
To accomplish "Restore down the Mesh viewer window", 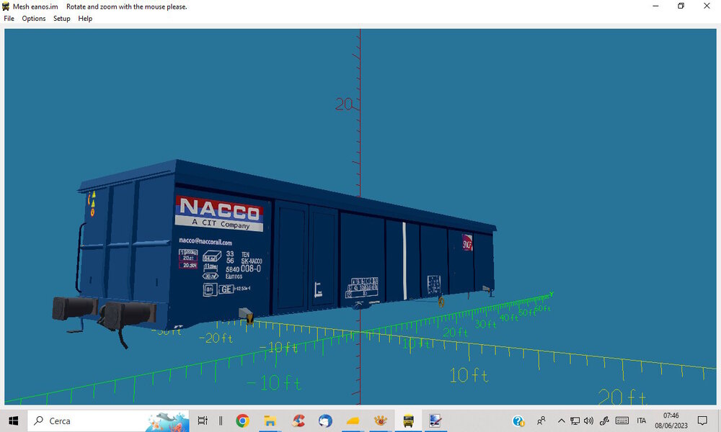I will (x=681, y=6).
